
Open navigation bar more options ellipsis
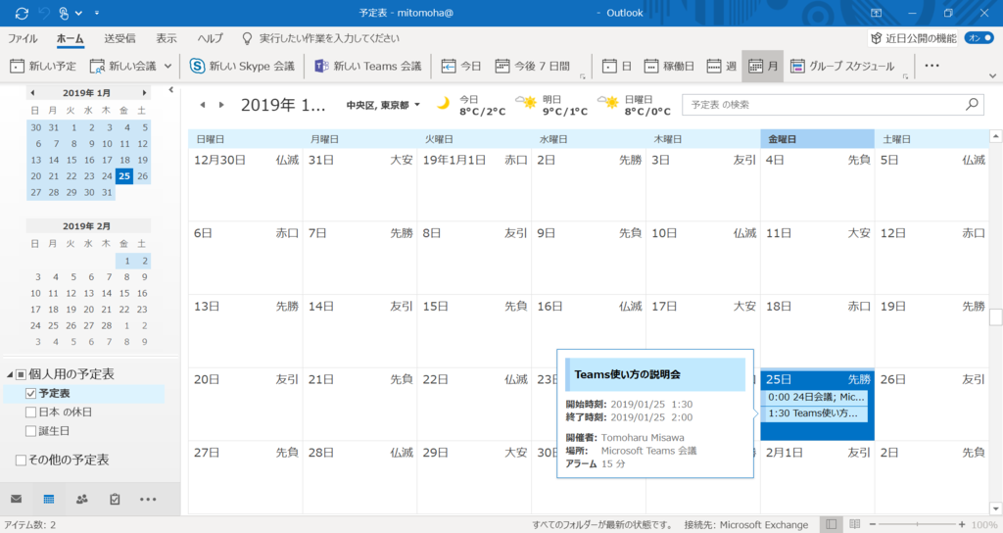click(148, 499)
